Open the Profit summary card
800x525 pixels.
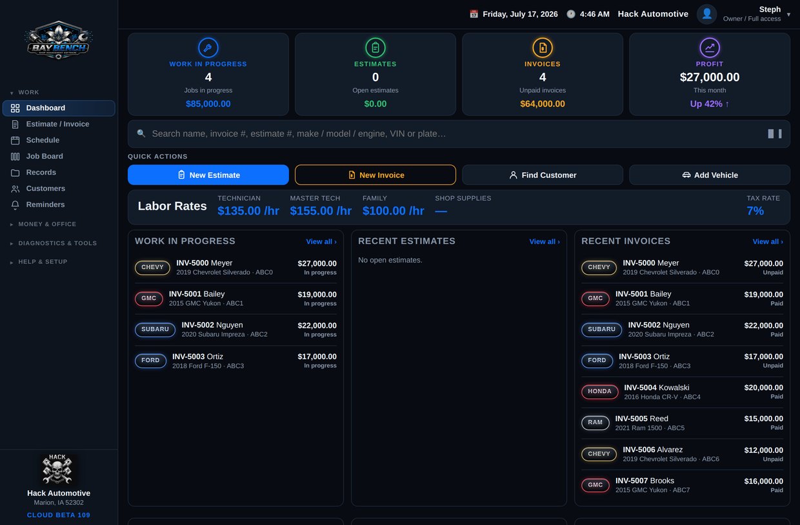coord(710,74)
